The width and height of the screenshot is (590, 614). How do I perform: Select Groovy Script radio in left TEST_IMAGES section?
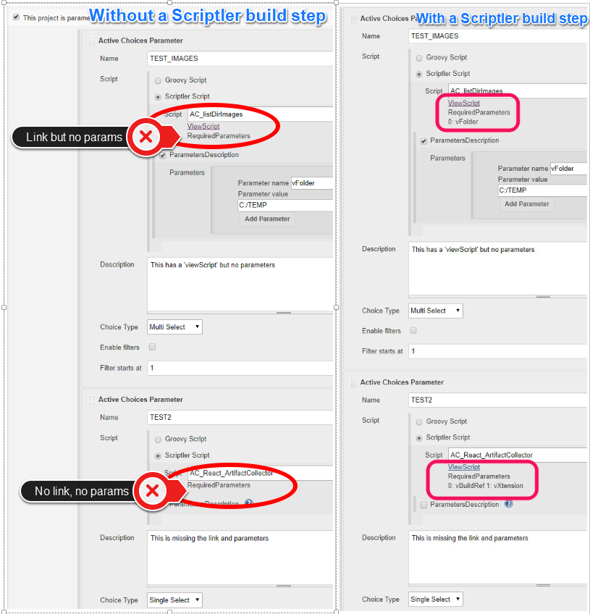pos(158,80)
